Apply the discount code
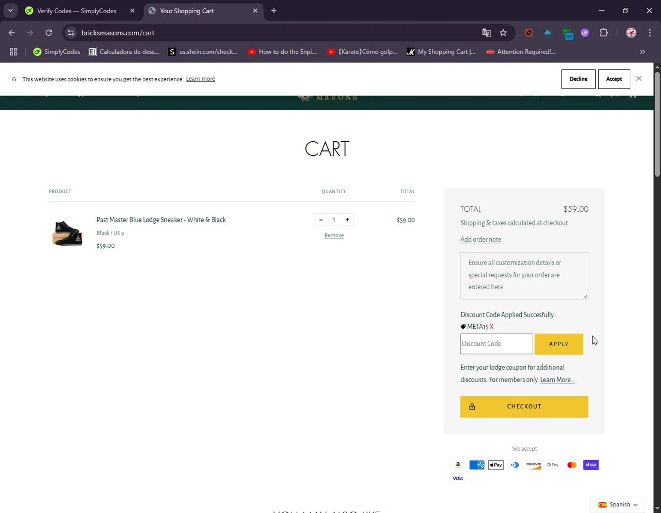 559,344
